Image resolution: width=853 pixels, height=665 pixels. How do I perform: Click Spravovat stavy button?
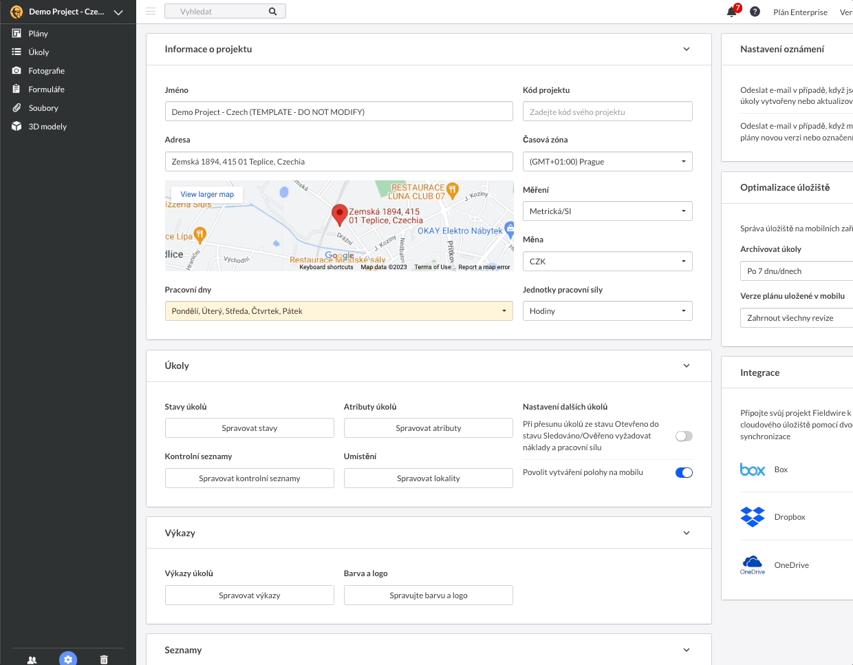tap(250, 428)
